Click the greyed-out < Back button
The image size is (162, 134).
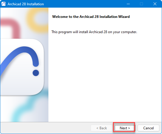pyautogui.click(x=102, y=128)
